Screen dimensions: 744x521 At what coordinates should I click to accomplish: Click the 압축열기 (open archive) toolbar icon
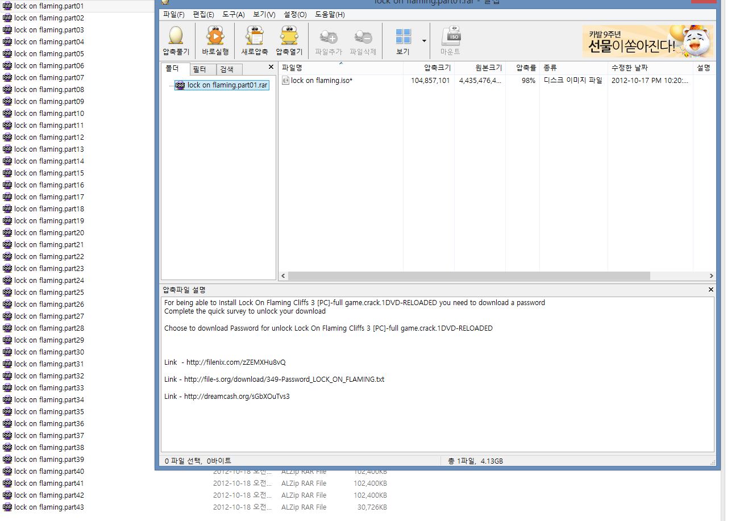[289, 36]
